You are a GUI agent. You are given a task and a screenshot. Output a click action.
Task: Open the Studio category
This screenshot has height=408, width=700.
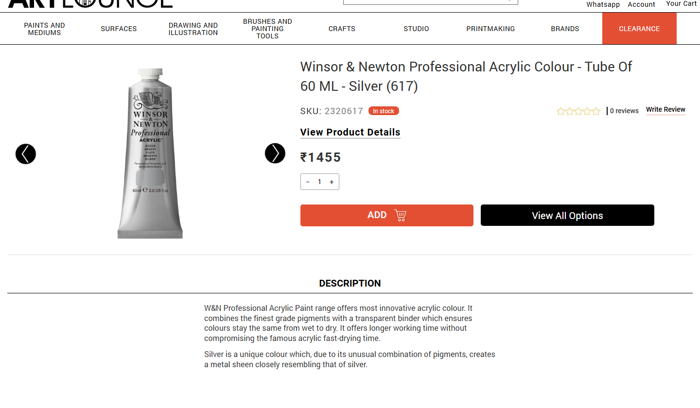click(416, 29)
